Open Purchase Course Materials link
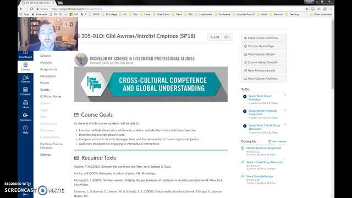This screenshot has height=198, width=352. point(51,146)
